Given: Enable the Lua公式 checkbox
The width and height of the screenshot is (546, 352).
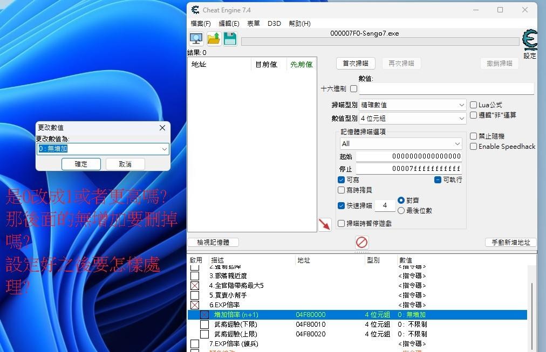Looking at the screenshot, I should click(473, 105).
